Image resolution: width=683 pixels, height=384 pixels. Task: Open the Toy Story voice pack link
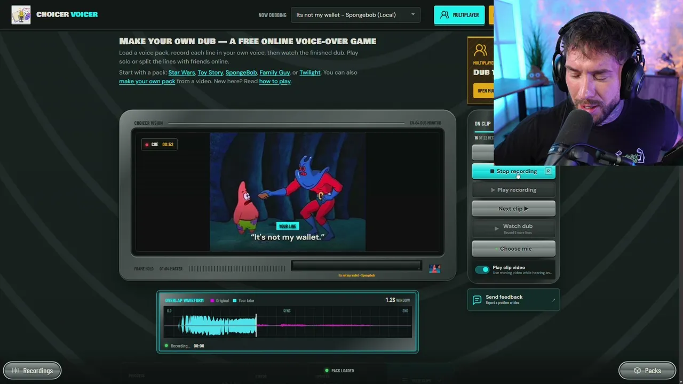pyautogui.click(x=210, y=73)
